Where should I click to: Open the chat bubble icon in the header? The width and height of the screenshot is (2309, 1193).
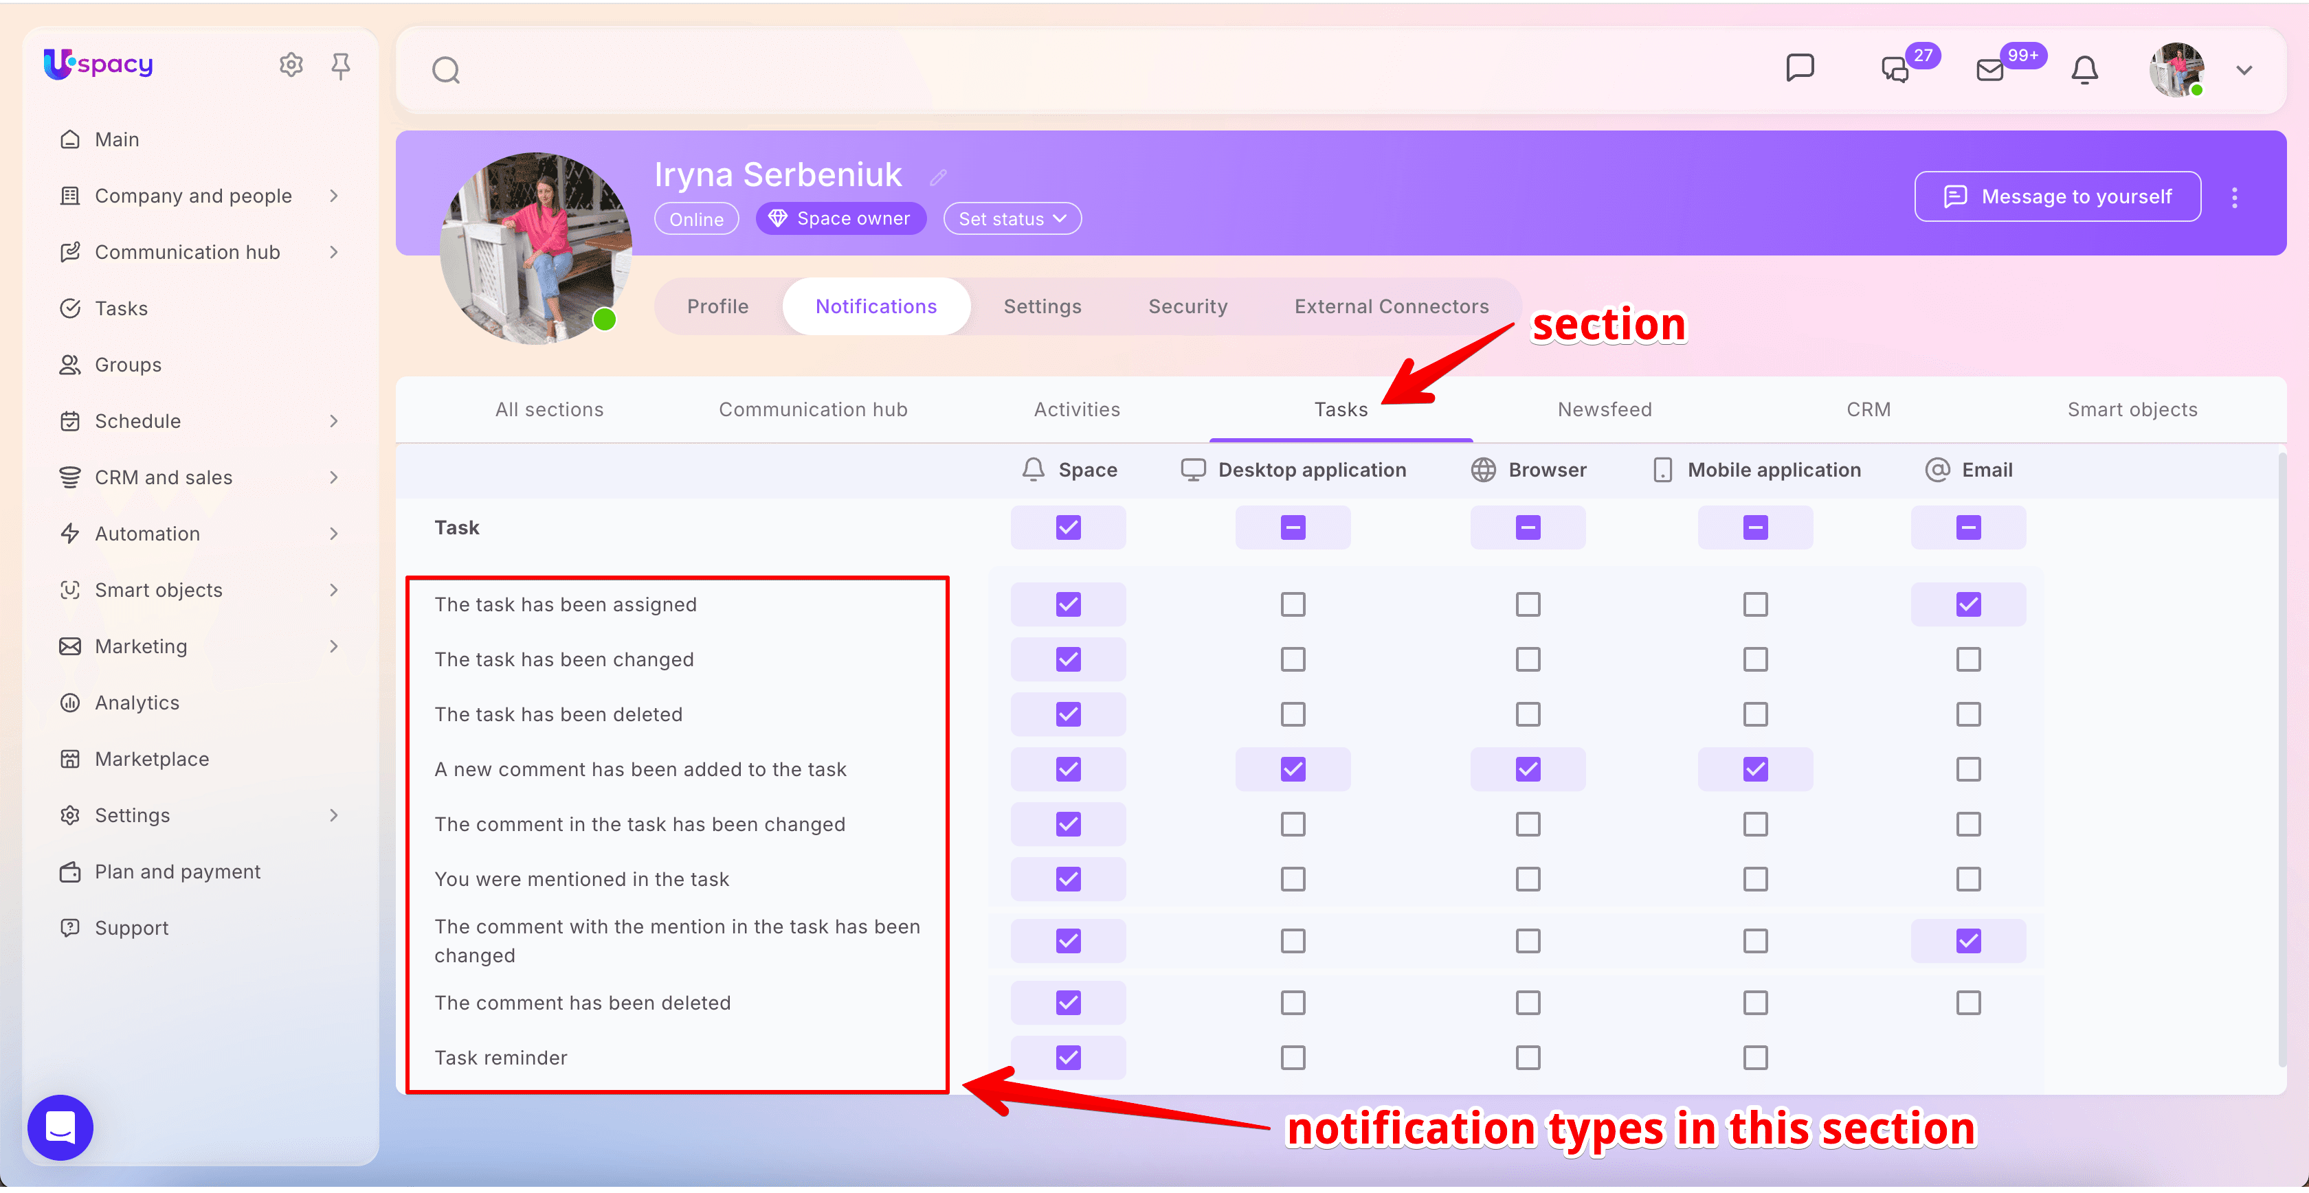[x=1799, y=68]
